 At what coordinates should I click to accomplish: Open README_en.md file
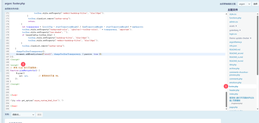pos(236,53)
